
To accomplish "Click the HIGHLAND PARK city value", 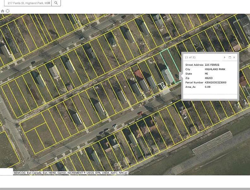I will (x=215, y=69).
